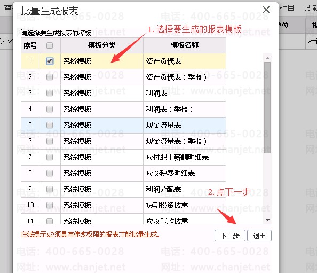317x273 pixels.
Task: Click the scrollbar down arrow
Action: (267, 220)
